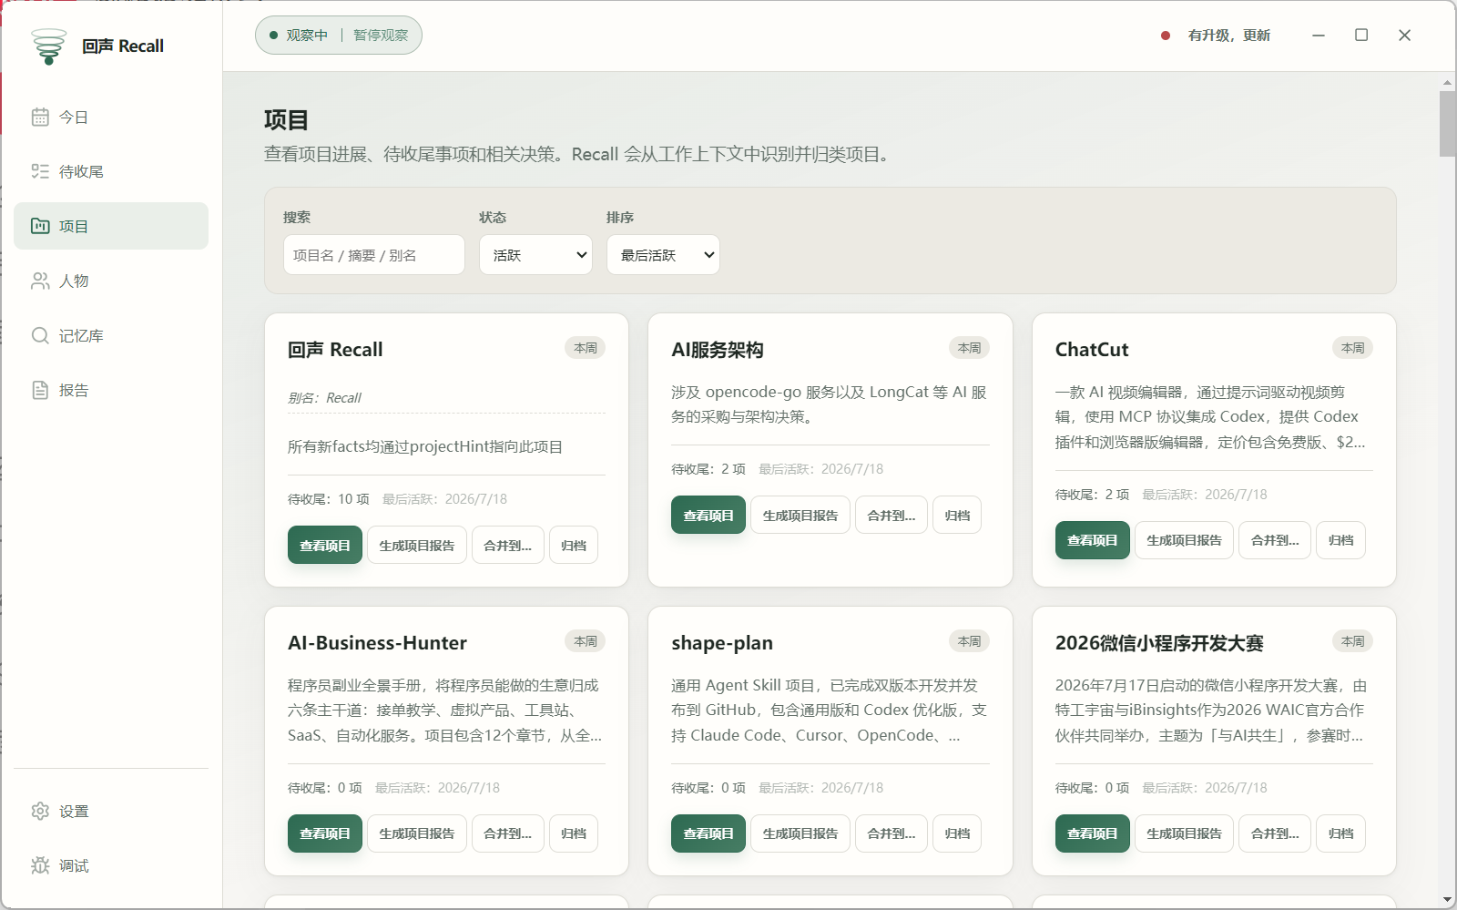Open 合并到... on the 回声 Recall card

click(x=508, y=545)
